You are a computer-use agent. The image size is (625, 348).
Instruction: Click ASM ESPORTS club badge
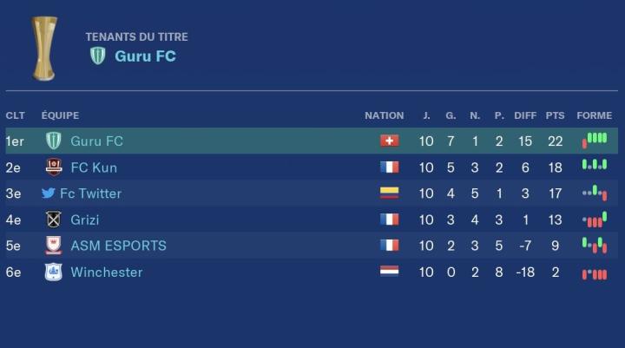(x=54, y=246)
